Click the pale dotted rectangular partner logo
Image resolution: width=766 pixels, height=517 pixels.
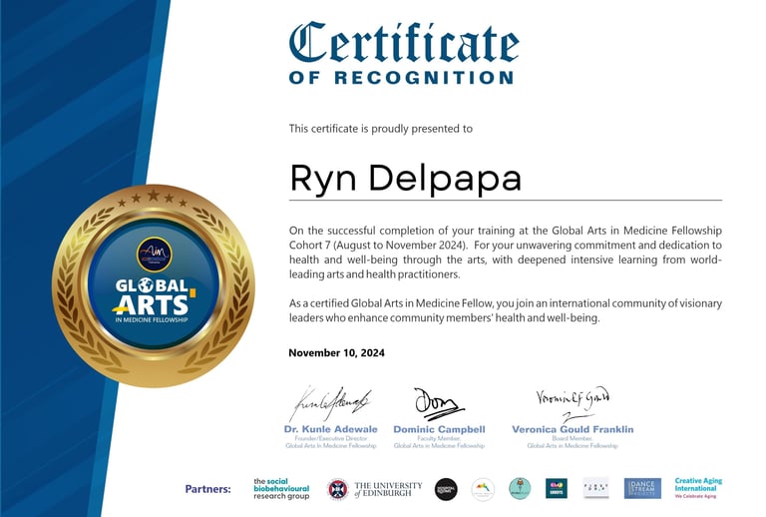point(596,488)
